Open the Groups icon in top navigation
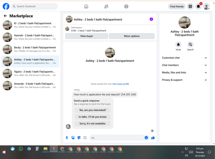215x159 pixels. [x=126, y=6]
